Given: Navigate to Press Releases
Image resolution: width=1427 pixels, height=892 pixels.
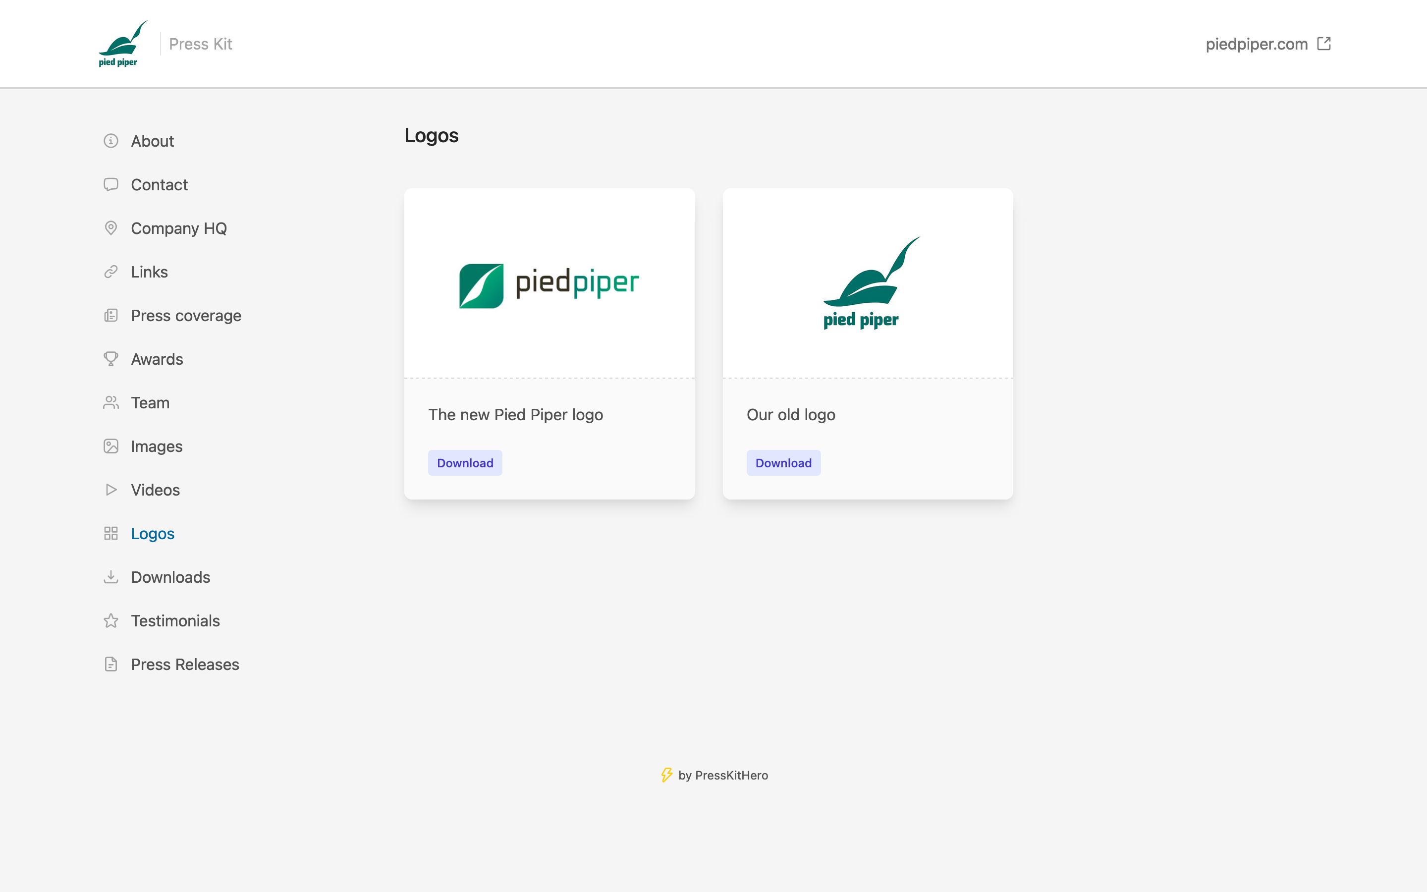Looking at the screenshot, I should [x=184, y=664].
